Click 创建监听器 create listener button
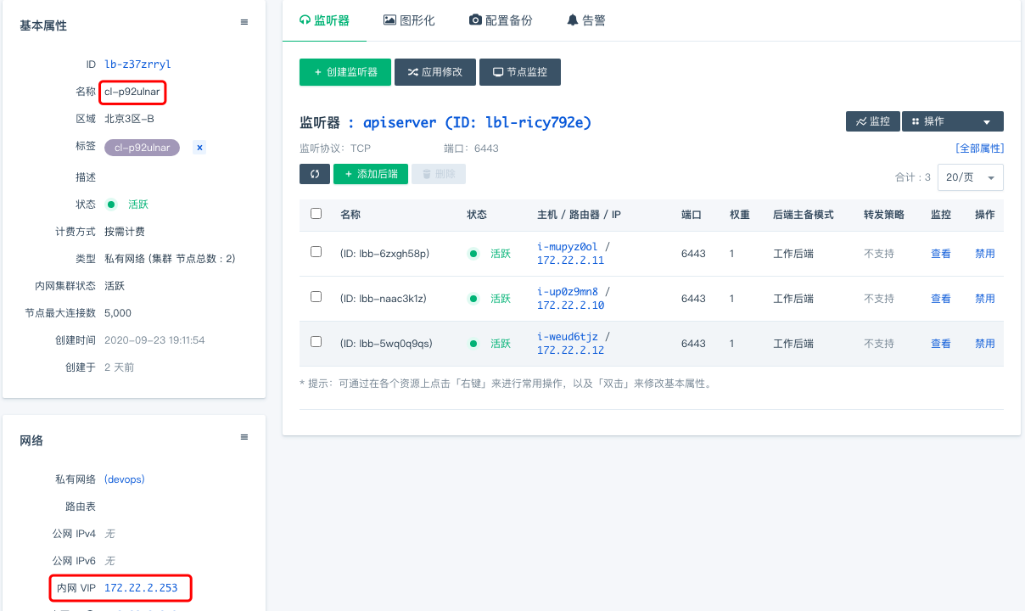 click(x=345, y=72)
